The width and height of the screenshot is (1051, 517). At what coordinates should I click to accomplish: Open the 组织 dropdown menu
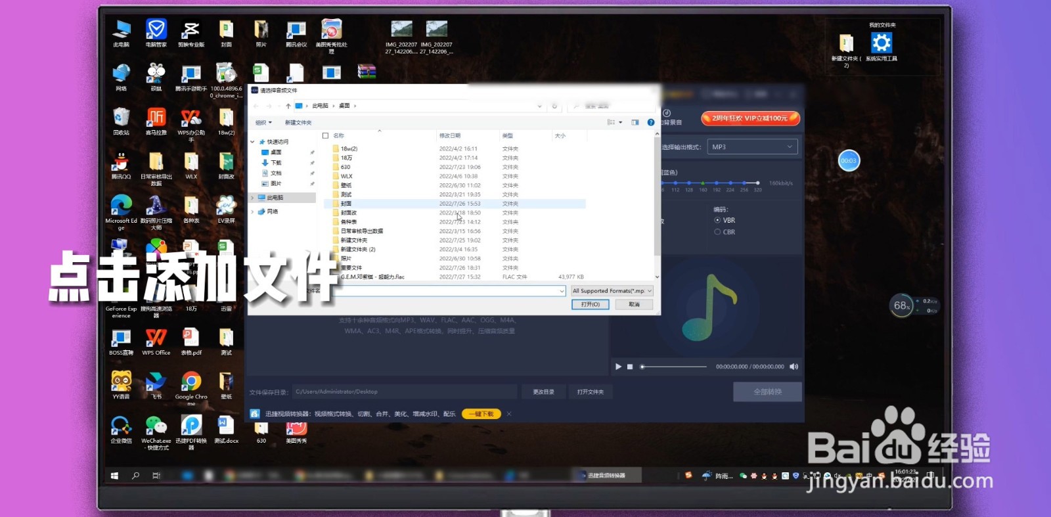(263, 123)
